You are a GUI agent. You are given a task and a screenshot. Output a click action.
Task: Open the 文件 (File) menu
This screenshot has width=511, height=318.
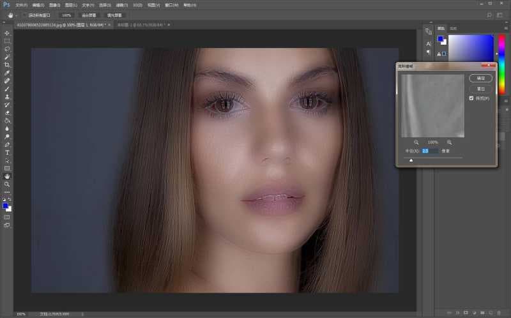[21, 4]
